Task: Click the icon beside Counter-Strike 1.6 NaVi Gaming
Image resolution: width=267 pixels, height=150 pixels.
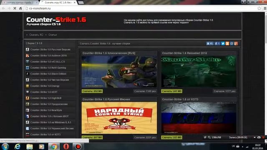Action: 28,67
